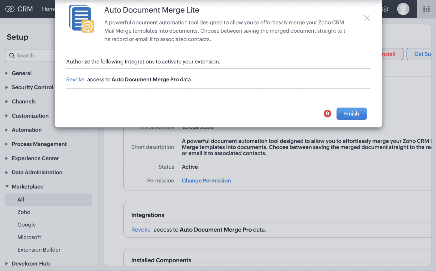Open the Change Permission link
The height and width of the screenshot is (271, 436).
[206, 181]
